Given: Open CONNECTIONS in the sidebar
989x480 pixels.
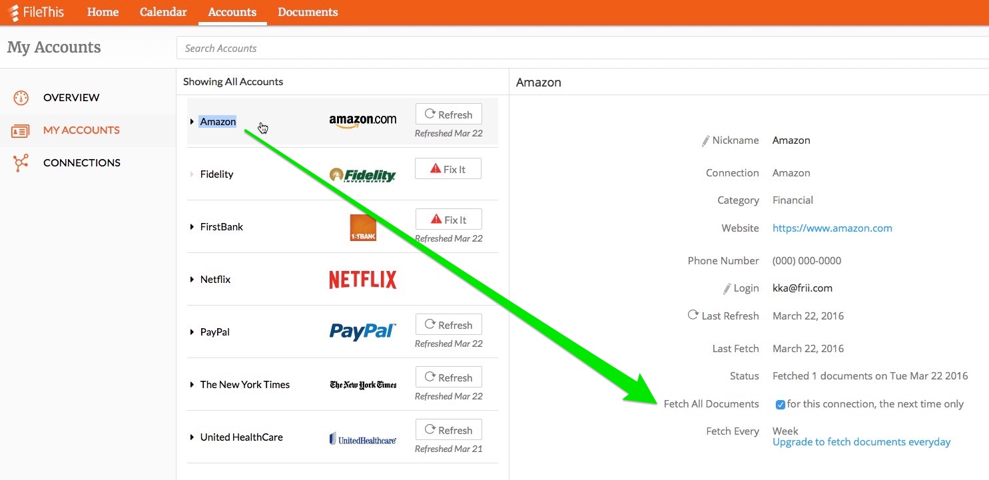Looking at the screenshot, I should point(82,163).
